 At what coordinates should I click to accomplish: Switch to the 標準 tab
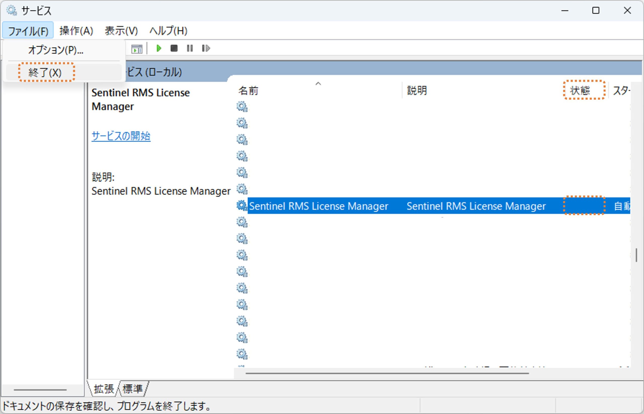[133, 389]
